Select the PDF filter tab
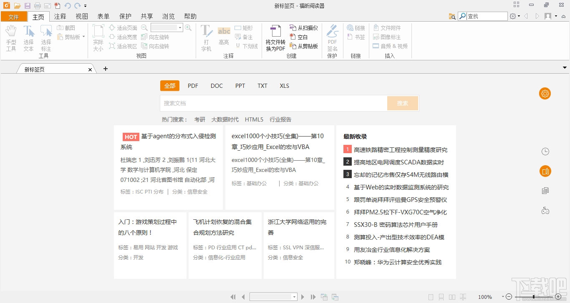This screenshot has height=303, width=570. (193, 86)
